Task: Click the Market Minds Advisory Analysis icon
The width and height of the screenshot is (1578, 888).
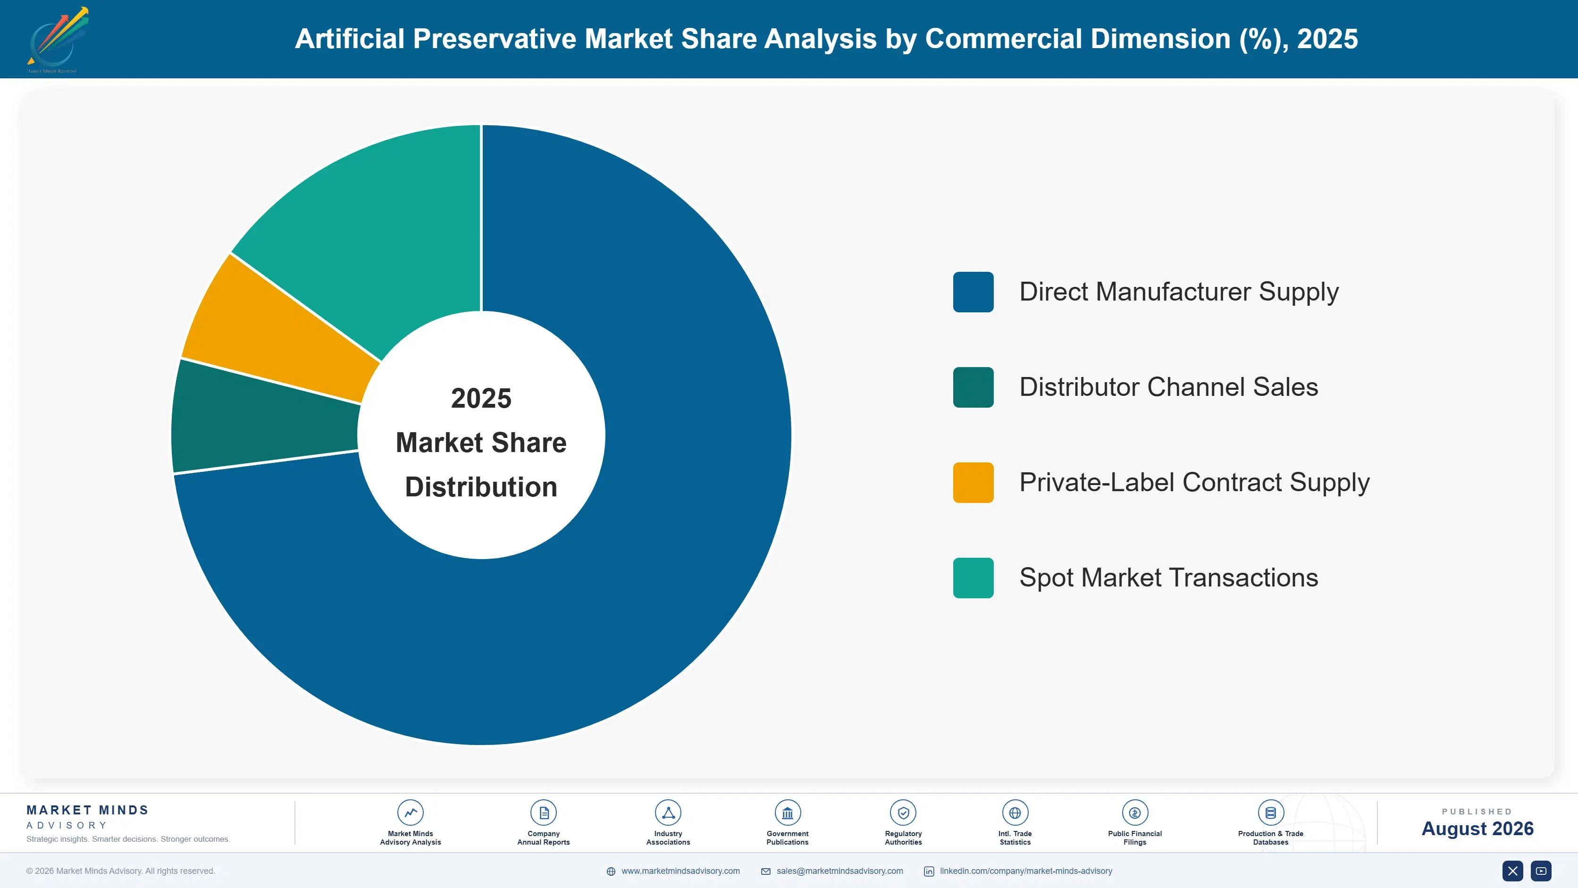Action: coord(411,813)
